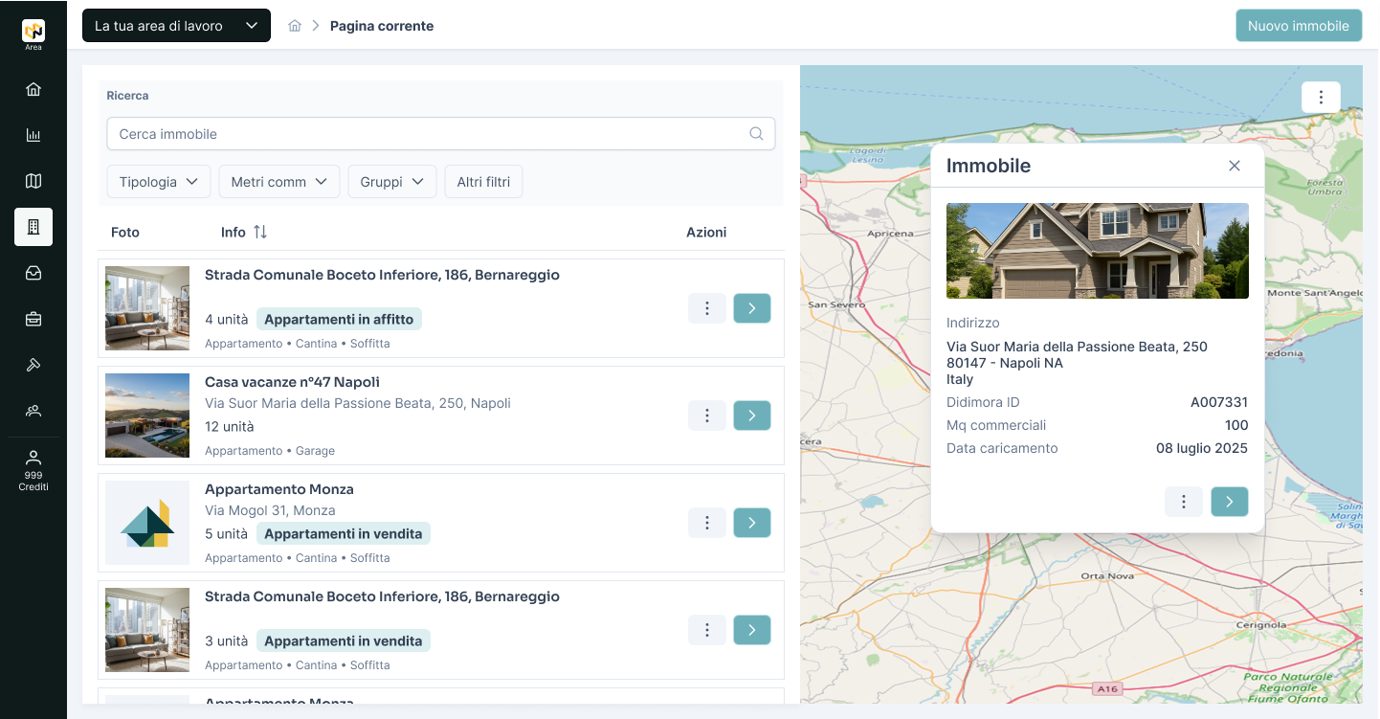Open the inbox icon in sidebar
Screen dimensions: 1380x719
click(x=33, y=273)
